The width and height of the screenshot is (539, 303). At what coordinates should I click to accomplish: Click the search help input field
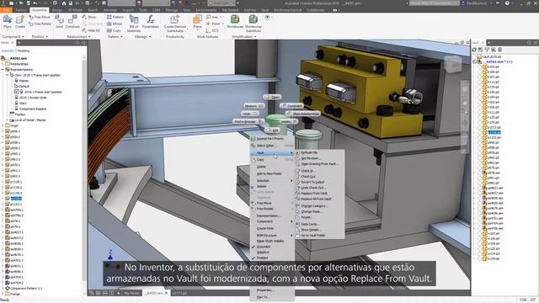click(x=435, y=3)
